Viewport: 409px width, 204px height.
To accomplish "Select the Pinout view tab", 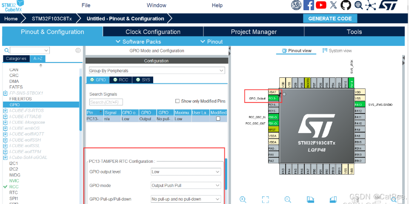I will click(297, 51).
